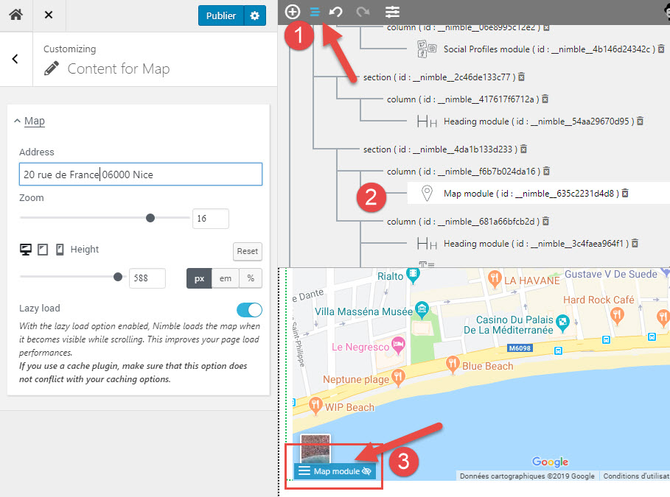
Task: Delete the Map module with trash icon
Action: 625,194
